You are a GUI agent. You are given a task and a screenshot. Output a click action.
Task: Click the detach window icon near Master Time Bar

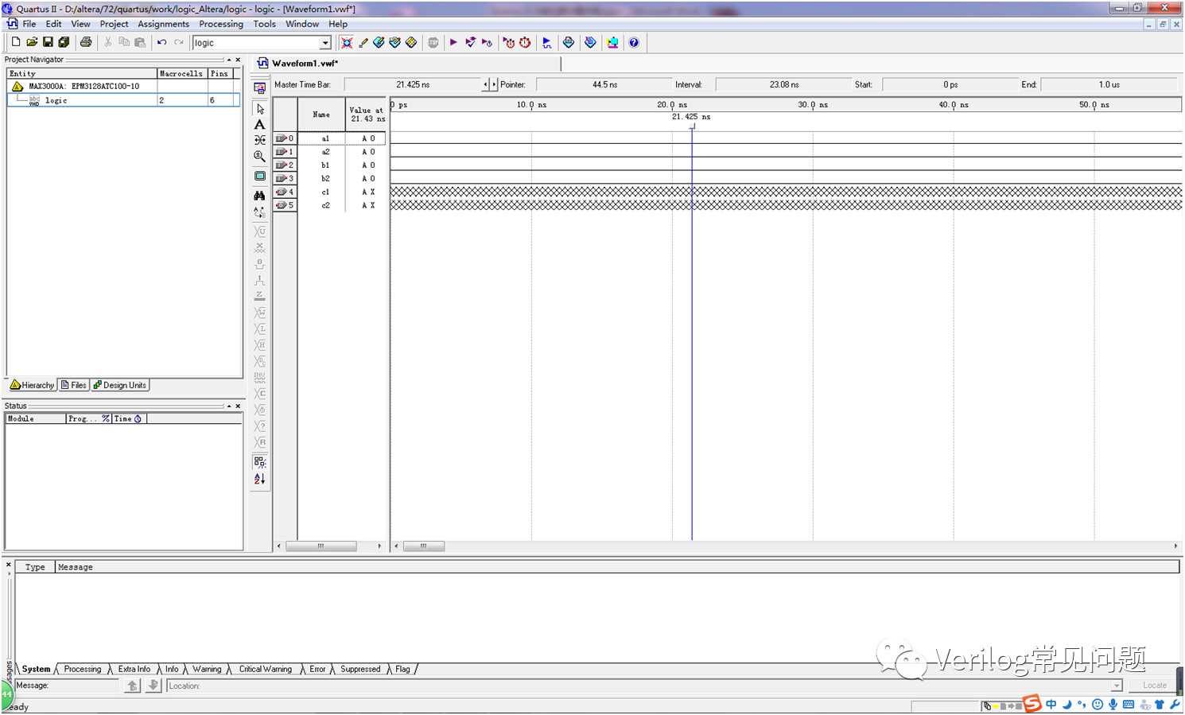click(260, 88)
